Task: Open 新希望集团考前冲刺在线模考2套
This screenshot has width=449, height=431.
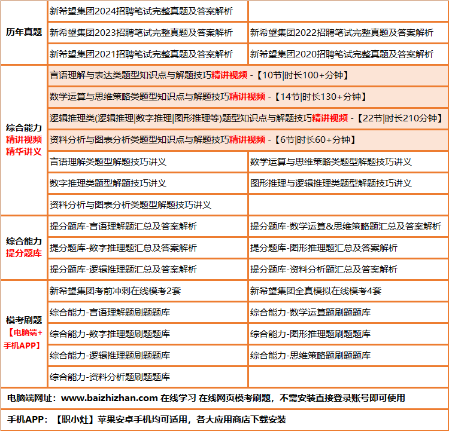Action: (x=147, y=291)
